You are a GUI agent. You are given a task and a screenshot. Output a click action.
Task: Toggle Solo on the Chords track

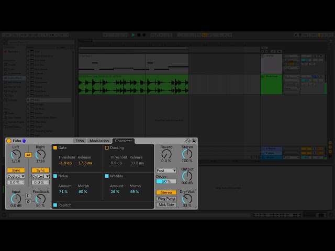[315, 56]
